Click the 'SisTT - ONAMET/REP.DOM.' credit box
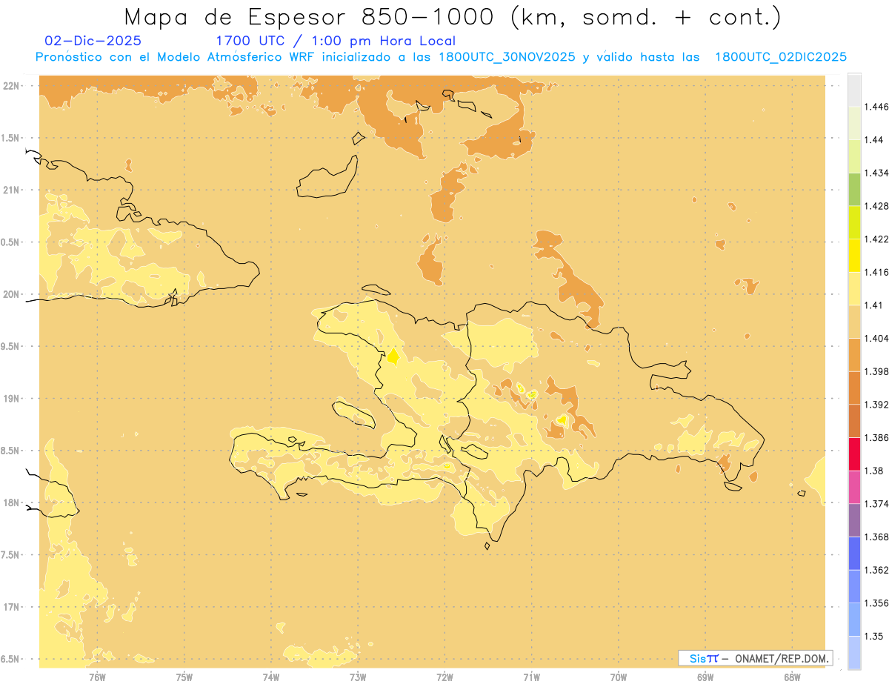Screen dimensions: 889x687 pos(755,658)
